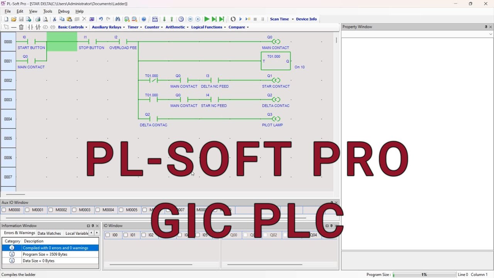This screenshot has width=494, height=278.
Task: Open the Edit menu
Action: (x=20, y=11)
